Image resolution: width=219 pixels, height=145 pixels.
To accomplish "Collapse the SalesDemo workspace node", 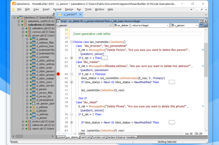I will point(14,18).
